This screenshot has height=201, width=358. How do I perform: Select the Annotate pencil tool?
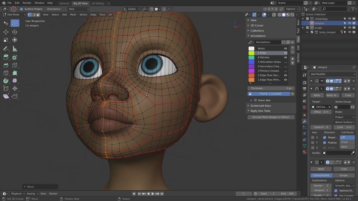pyautogui.click(x=6, y=49)
